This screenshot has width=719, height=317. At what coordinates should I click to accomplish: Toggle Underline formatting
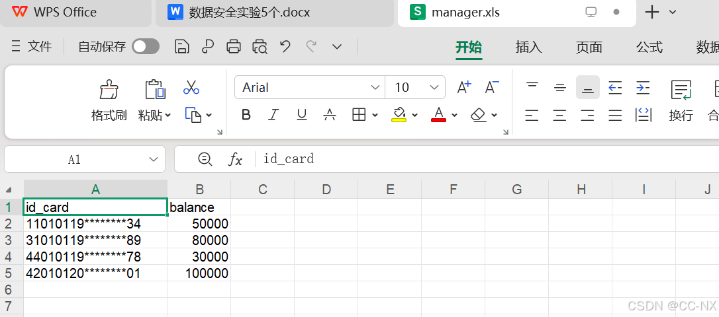(302, 115)
